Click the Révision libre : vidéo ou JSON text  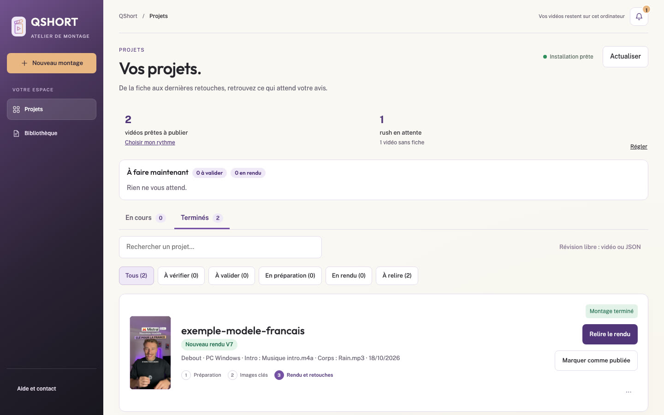click(x=600, y=247)
